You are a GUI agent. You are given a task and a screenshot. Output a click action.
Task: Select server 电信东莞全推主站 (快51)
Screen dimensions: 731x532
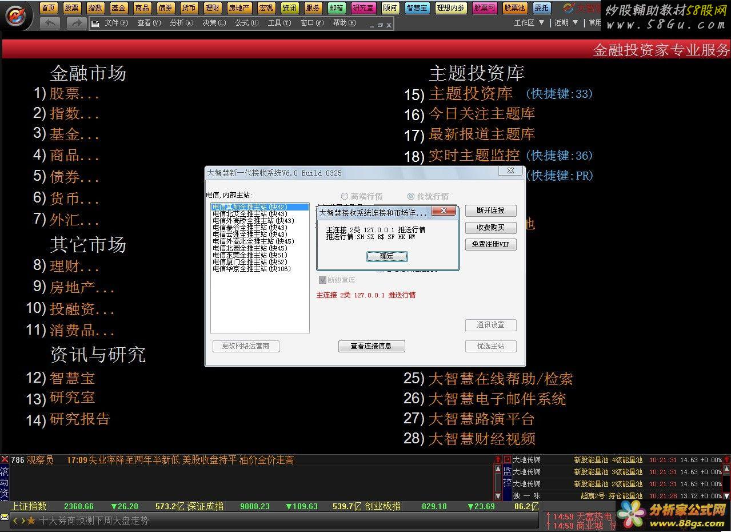(259, 255)
